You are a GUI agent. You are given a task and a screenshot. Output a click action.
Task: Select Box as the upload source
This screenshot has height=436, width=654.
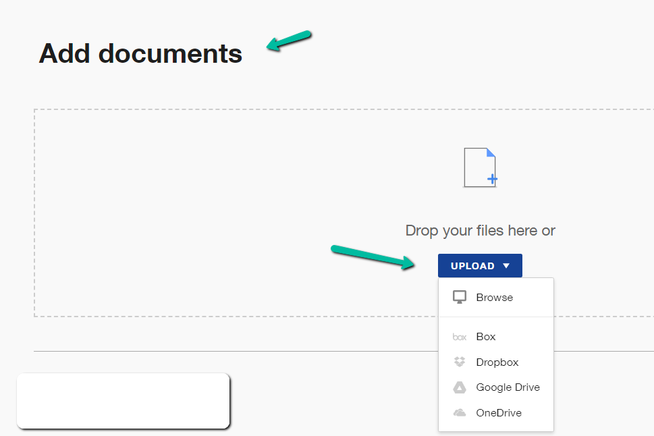pyautogui.click(x=496, y=337)
